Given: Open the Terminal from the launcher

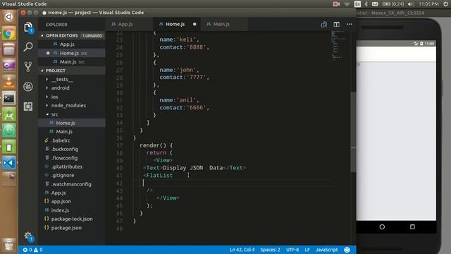Looking at the screenshot, I should point(9,99).
